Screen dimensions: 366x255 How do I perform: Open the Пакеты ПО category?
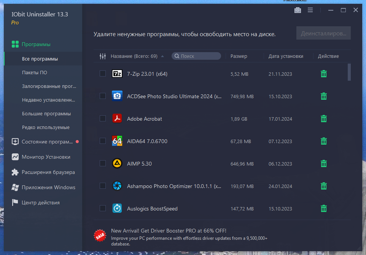tap(43, 73)
